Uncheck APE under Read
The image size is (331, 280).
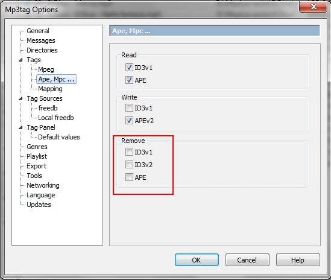(129, 80)
